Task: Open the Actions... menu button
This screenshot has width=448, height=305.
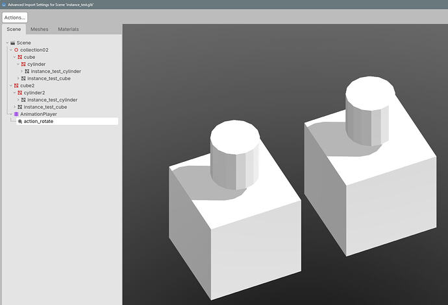Action: pyautogui.click(x=14, y=17)
